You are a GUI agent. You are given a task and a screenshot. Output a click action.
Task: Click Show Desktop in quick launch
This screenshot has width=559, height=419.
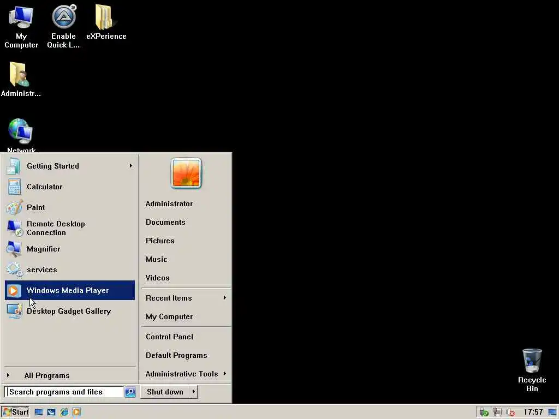pos(39,412)
